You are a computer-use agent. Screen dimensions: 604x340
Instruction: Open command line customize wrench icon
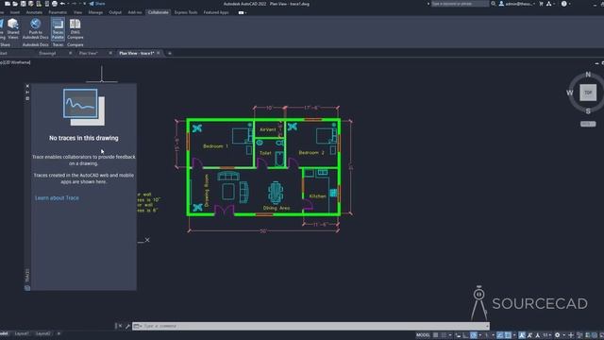click(x=127, y=326)
